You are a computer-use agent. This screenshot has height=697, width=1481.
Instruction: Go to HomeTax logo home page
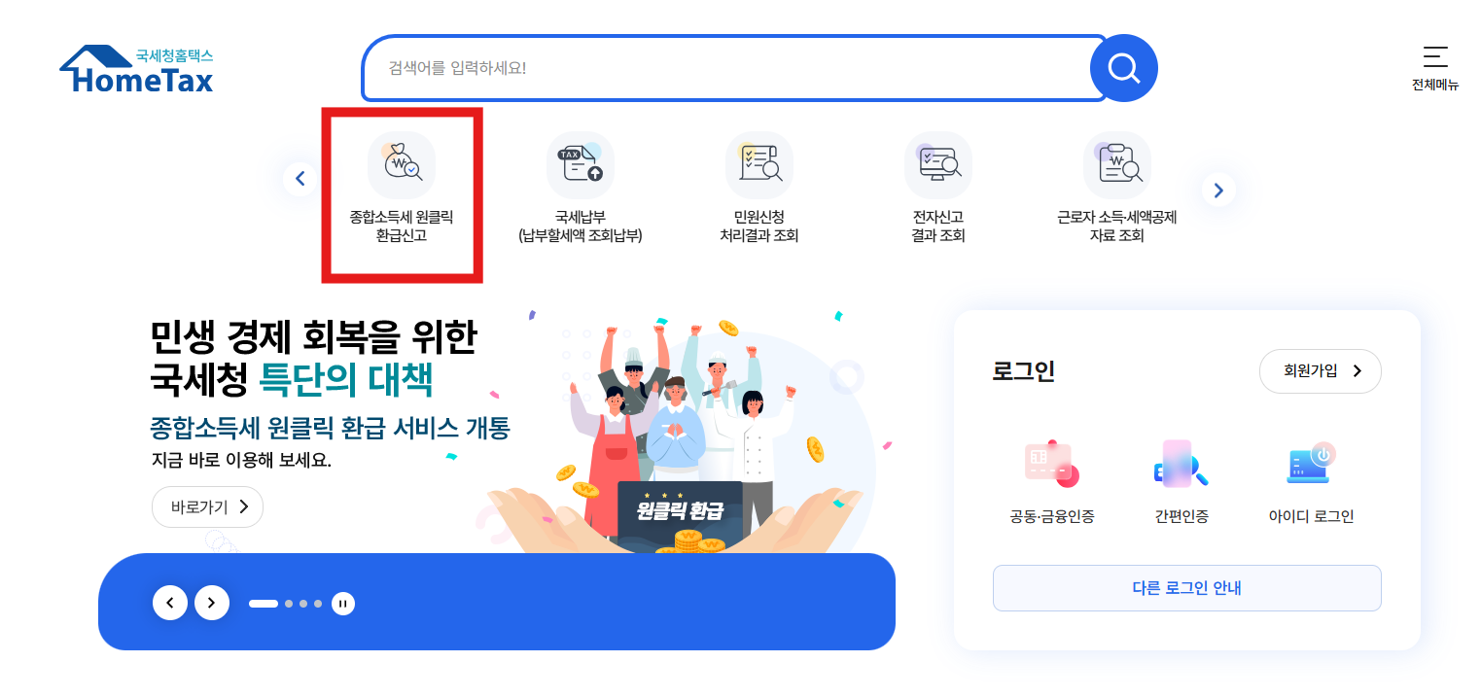pos(136,69)
